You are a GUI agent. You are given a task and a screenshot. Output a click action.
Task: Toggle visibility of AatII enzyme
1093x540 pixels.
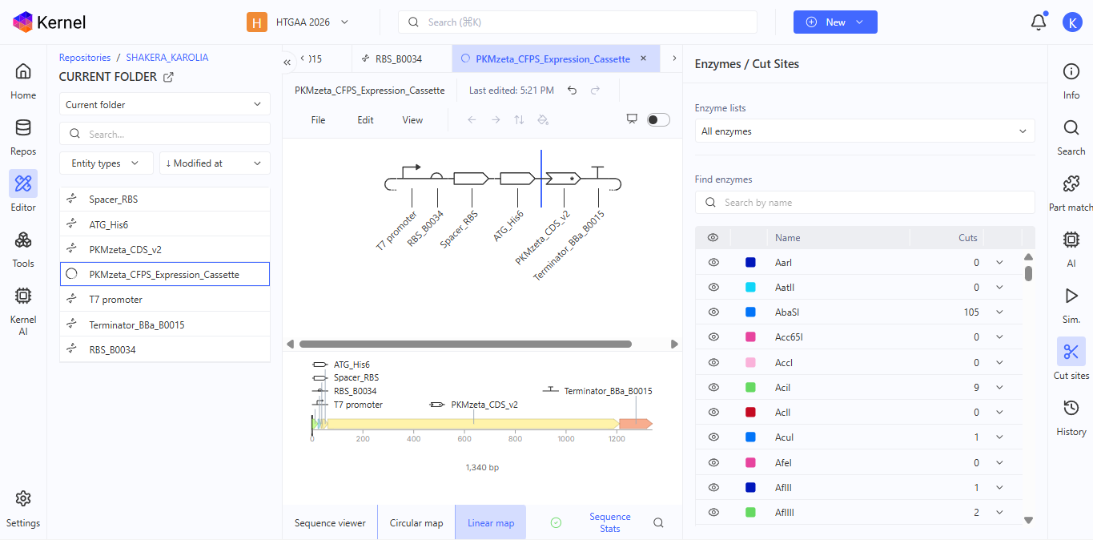[x=713, y=287]
